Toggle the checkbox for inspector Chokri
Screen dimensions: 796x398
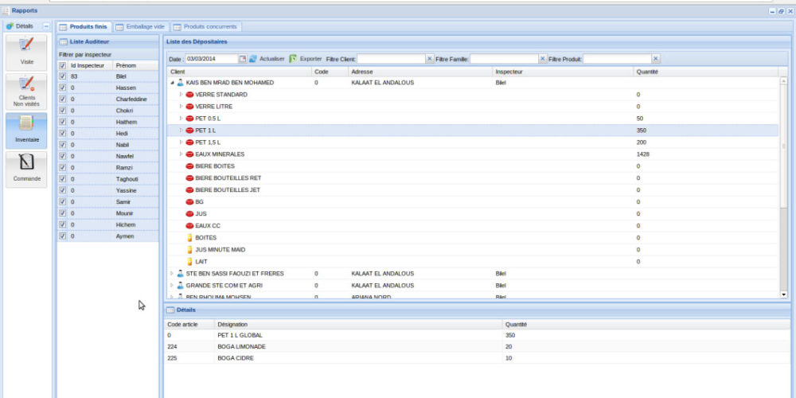click(x=63, y=111)
